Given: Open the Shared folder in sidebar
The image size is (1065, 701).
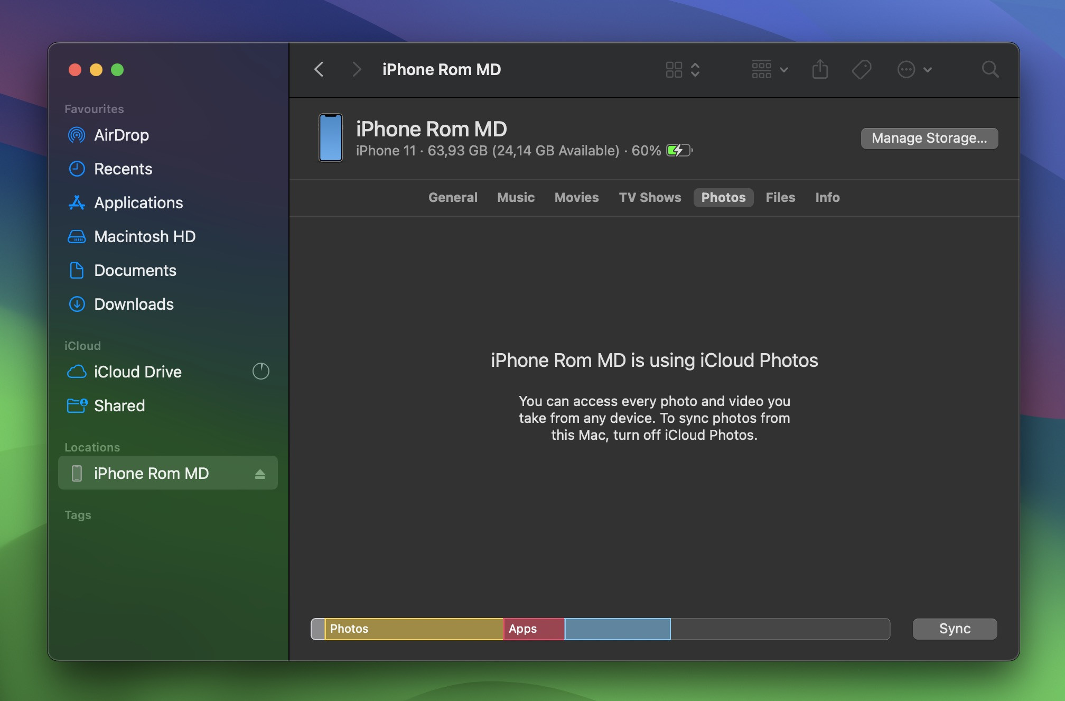Looking at the screenshot, I should [168, 405].
